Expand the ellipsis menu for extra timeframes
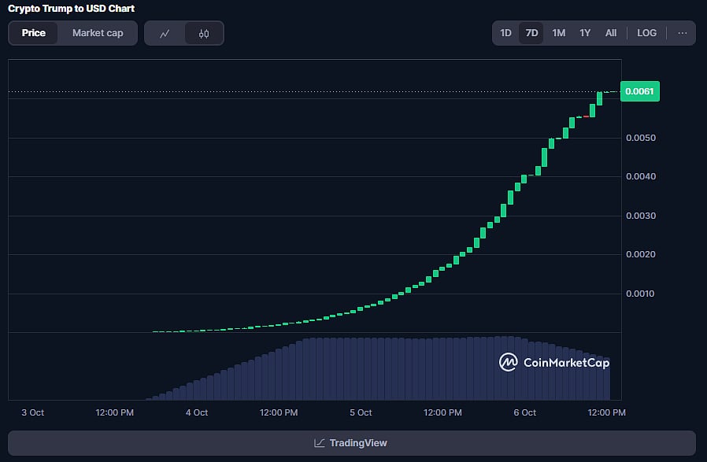 (680, 33)
